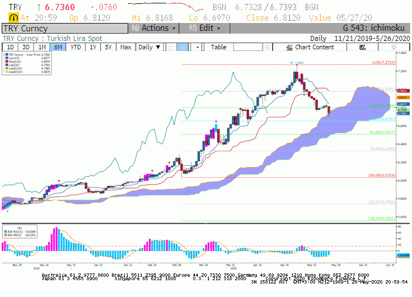Expand the chart type small arrow dropdown

(x=198, y=47)
